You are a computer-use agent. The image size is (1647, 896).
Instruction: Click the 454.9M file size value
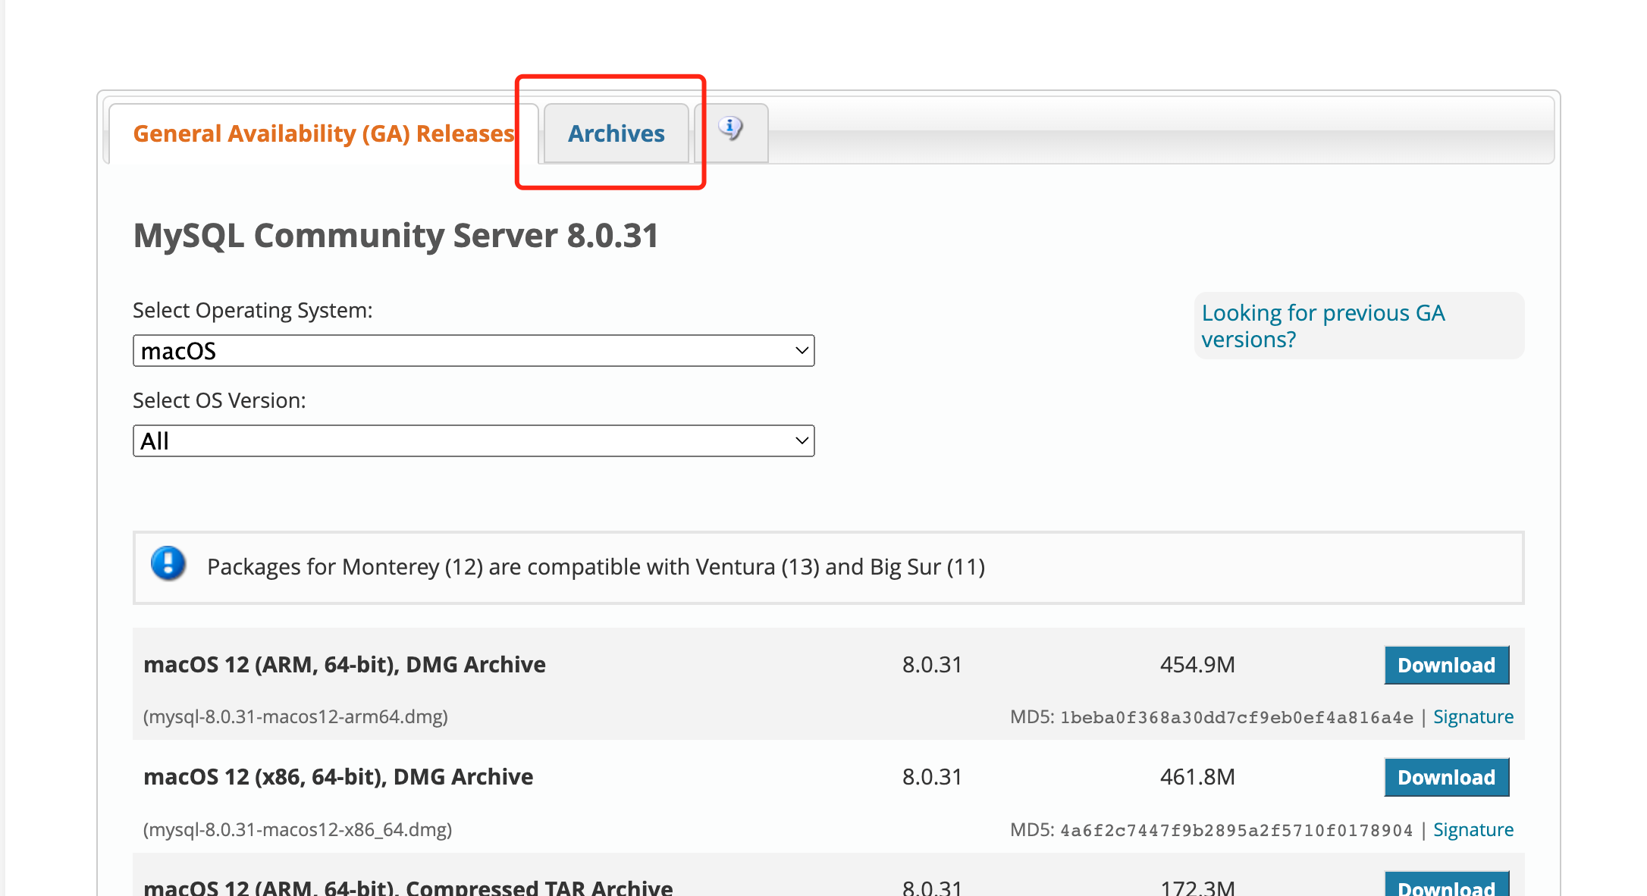click(x=1197, y=665)
